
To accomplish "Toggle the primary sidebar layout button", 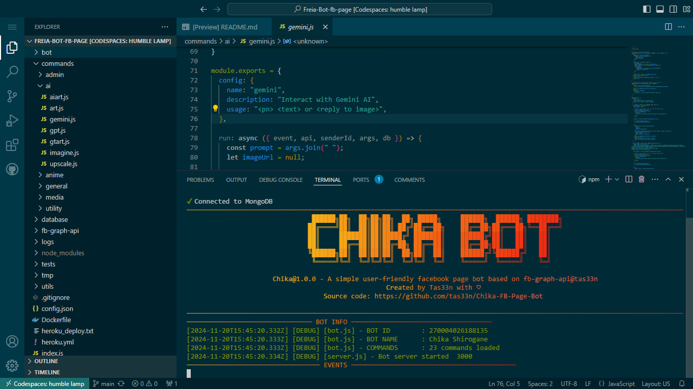I will [x=647, y=9].
